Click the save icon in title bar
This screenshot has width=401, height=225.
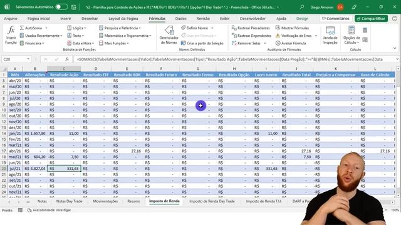coord(74,7)
